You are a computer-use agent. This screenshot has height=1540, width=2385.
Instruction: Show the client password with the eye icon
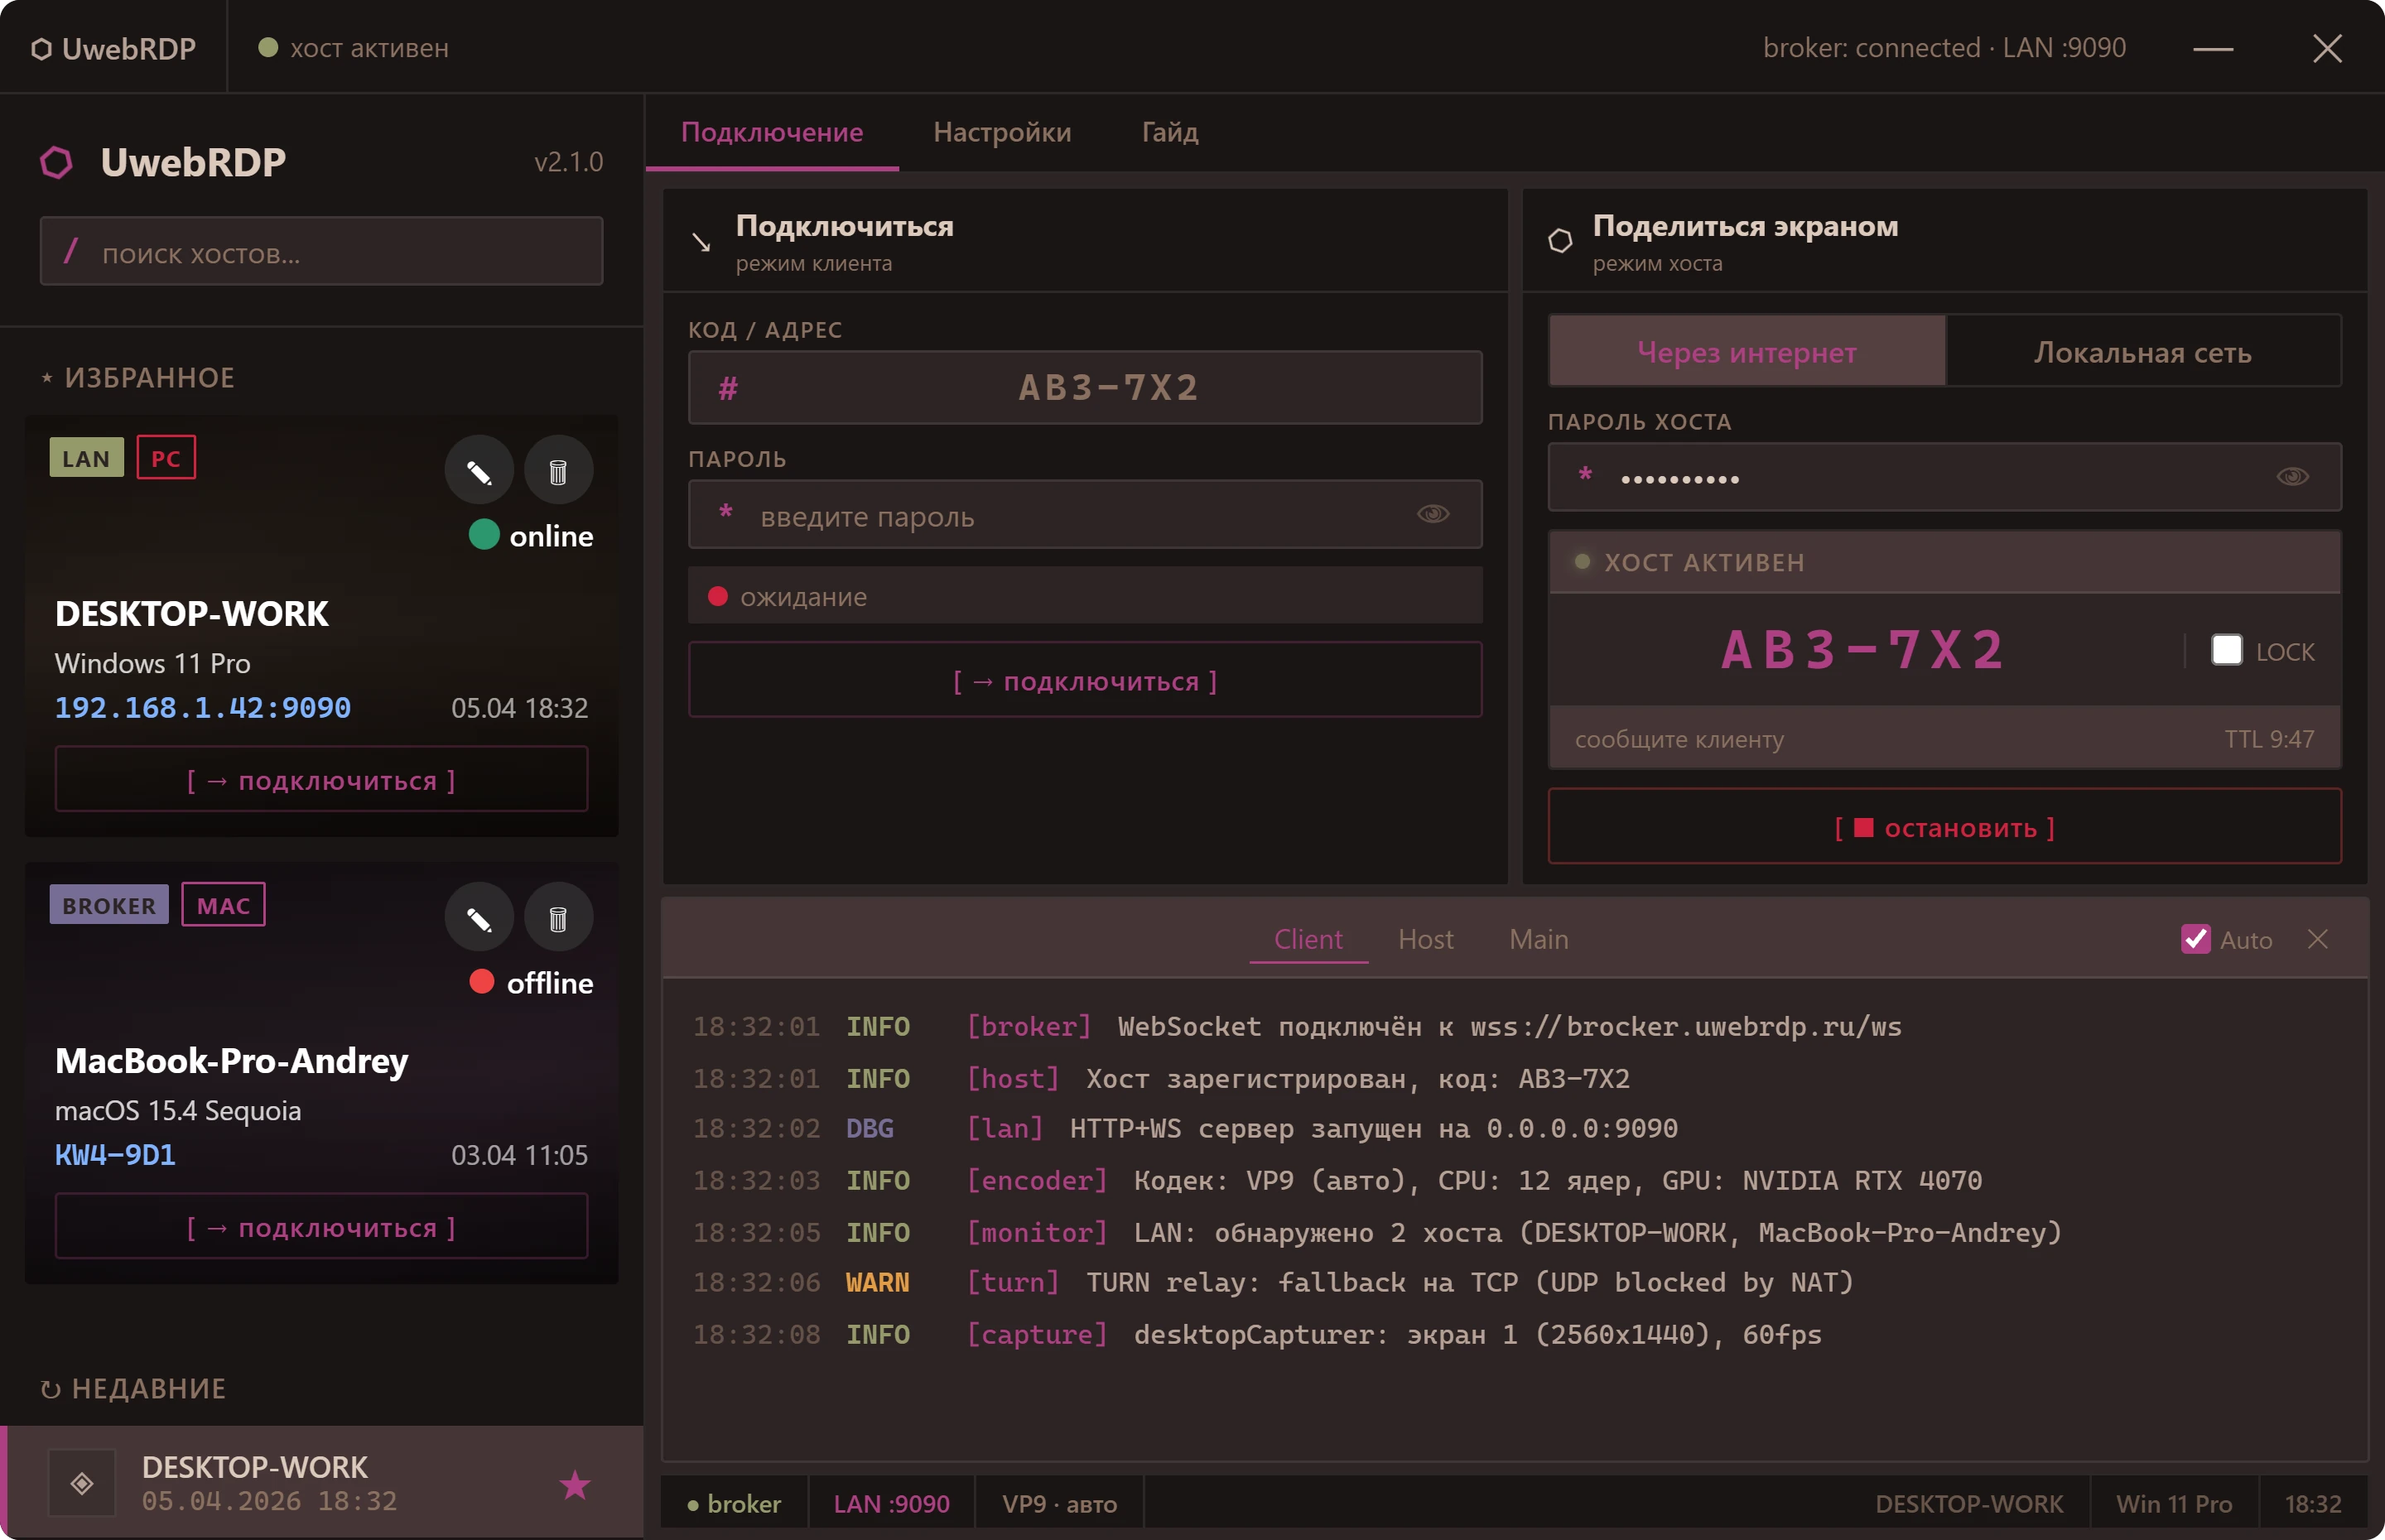pyautogui.click(x=1433, y=514)
